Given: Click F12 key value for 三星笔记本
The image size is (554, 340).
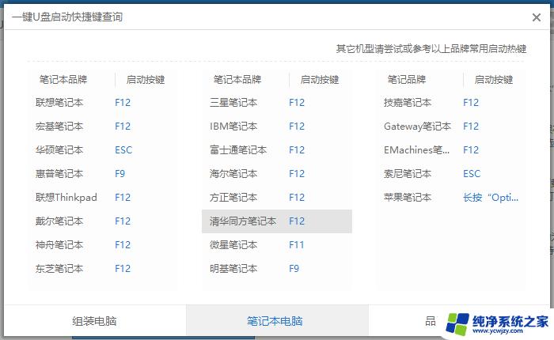Looking at the screenshot, I should [x=297, y=103].
